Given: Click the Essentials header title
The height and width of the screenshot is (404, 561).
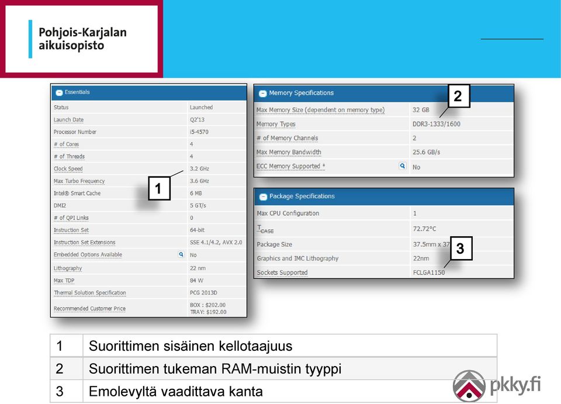Looking at the screenshot, I should [x=77, y=92].
